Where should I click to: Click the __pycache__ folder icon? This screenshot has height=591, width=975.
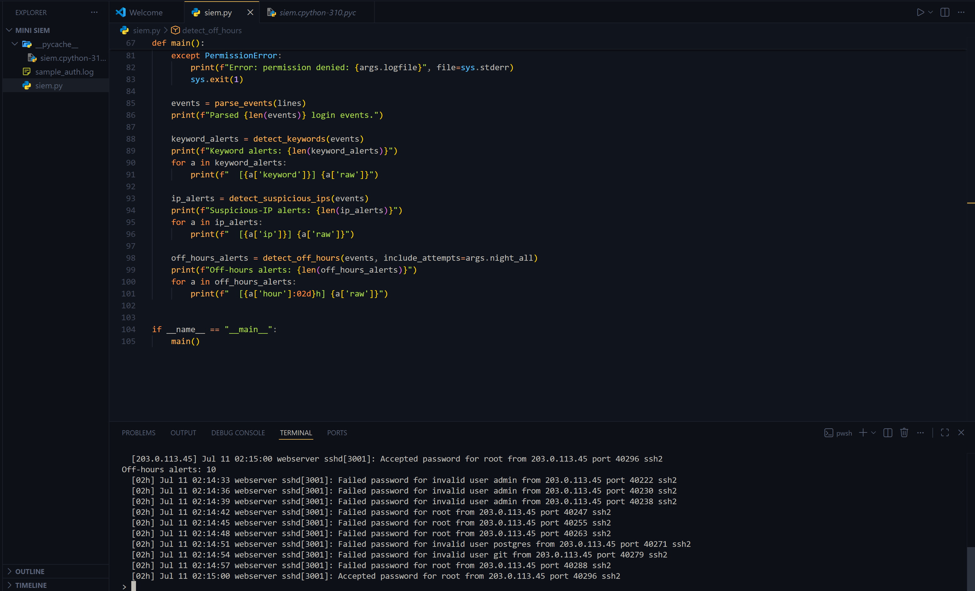(x=27, y=44)
